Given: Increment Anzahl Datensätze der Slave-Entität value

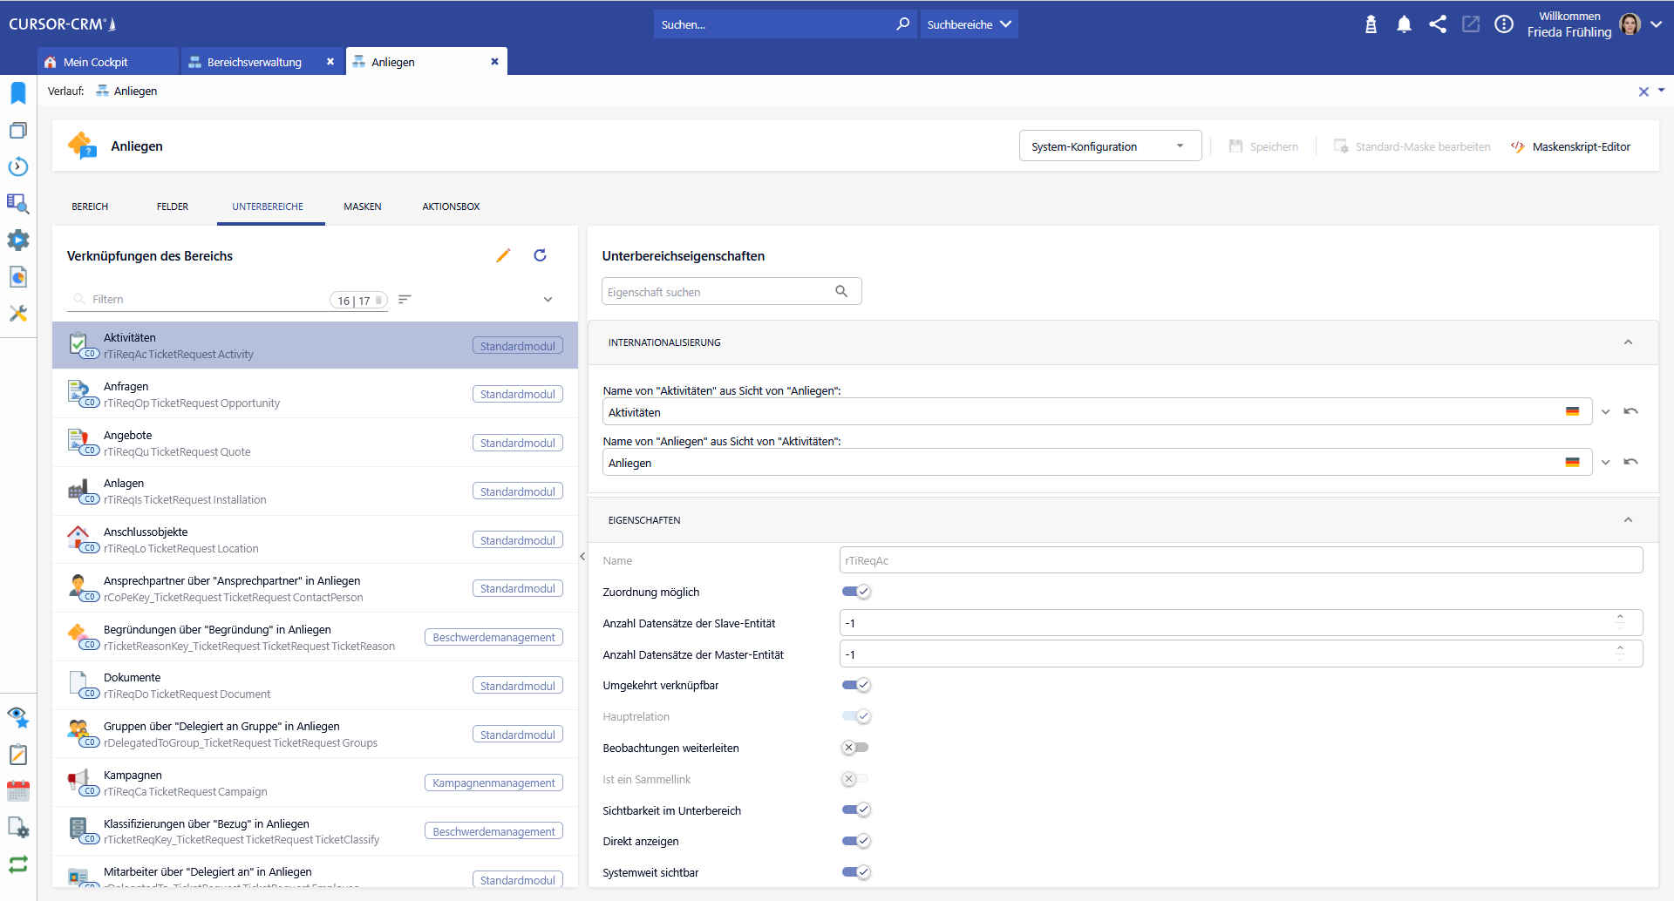Looking at the screenshot, I should point(1620,617).
